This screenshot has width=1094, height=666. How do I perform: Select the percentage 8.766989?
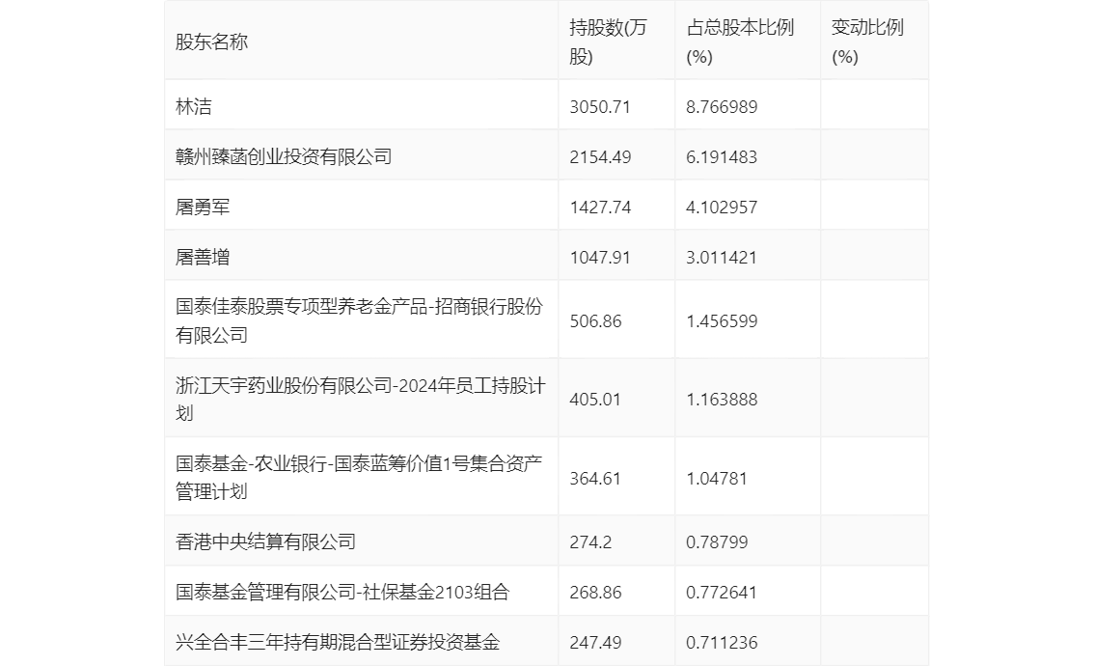coord(722,107)
